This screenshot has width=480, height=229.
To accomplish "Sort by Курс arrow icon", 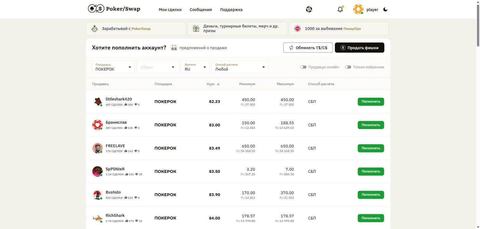I will point(218,84).
